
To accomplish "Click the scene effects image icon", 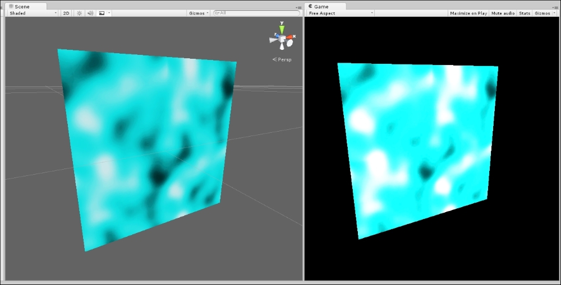I will (102, 13).
